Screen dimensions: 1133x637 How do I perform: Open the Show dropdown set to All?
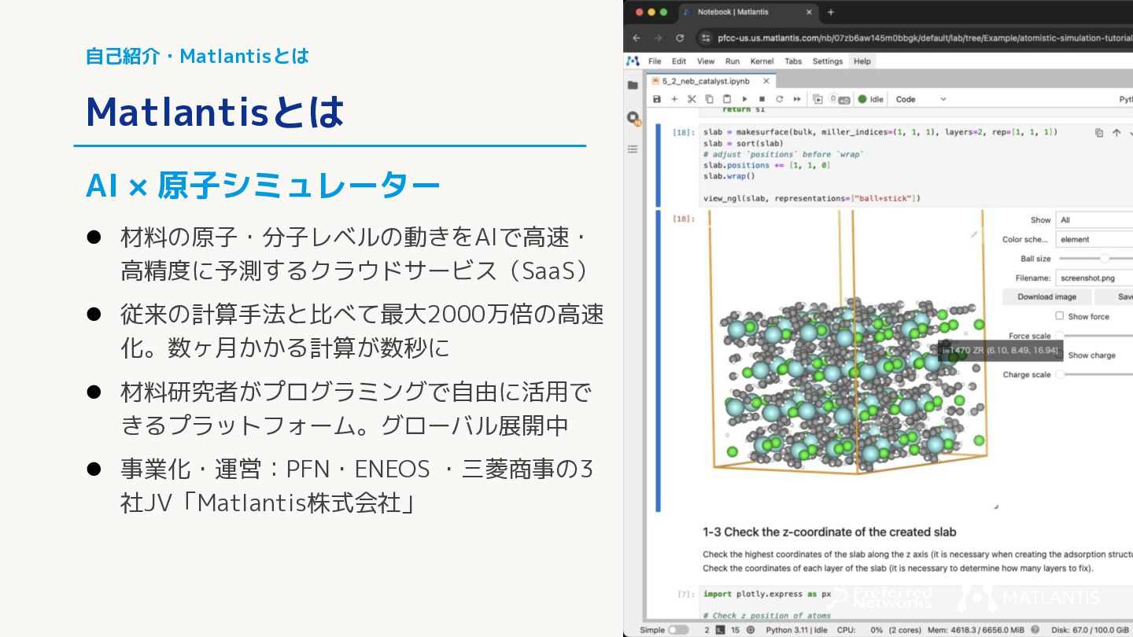pyautogui.click(x=1094, y=220)
